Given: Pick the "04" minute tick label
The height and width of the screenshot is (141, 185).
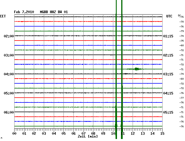Looking at the screenshot, I should coord(54,133).
